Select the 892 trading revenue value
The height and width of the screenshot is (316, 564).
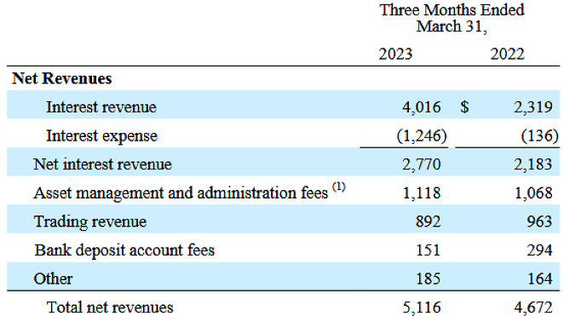(428, 221)
